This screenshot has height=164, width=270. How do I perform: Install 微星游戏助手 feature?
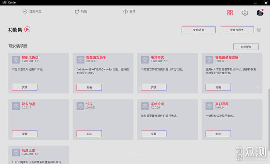click(89, 87)
